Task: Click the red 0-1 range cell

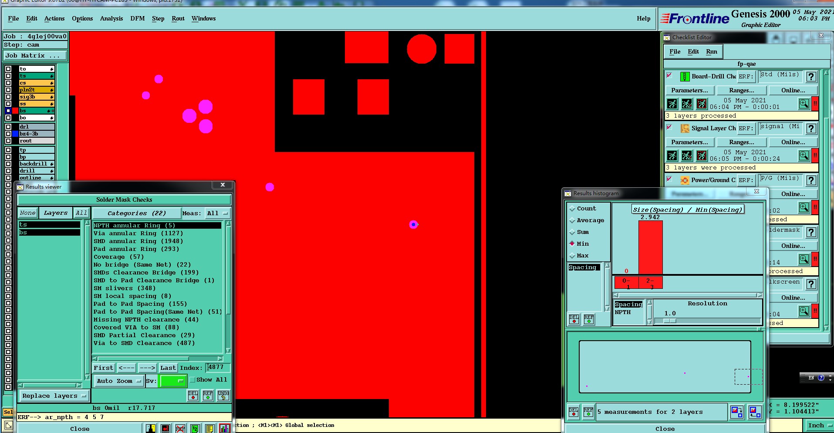Action: 626,283
